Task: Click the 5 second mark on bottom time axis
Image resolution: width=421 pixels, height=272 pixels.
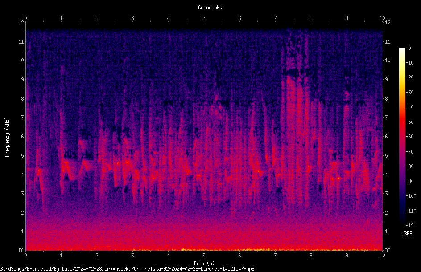Action: tap(204, 255)
